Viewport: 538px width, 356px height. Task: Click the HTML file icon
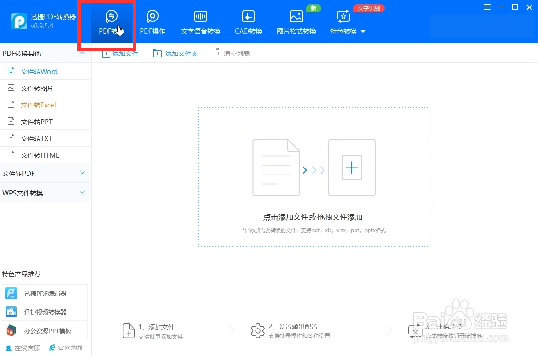pos(11,155)
